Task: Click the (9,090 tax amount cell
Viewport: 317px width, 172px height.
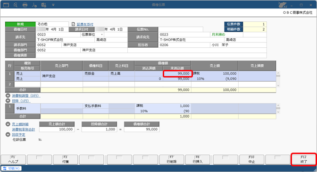Action: [x=231, y=79]
